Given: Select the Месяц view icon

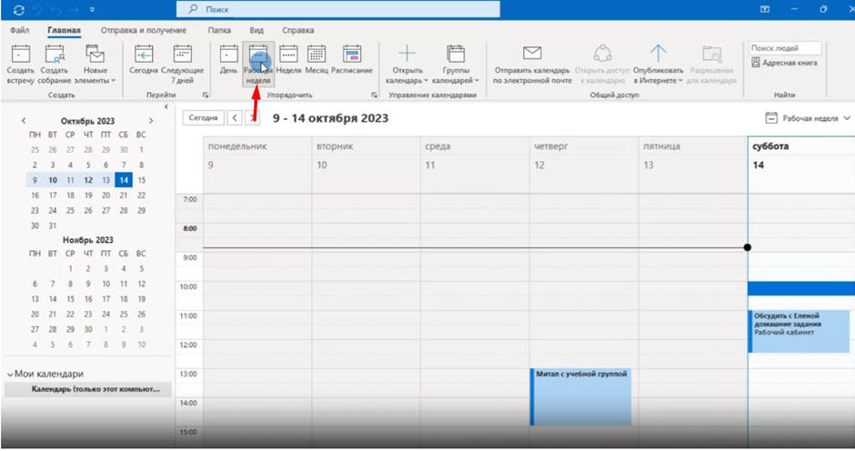Looking at the screenshot, I should (317, 56).
